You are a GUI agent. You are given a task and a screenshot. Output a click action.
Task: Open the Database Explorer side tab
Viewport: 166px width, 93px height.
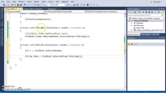pos(2,13)
